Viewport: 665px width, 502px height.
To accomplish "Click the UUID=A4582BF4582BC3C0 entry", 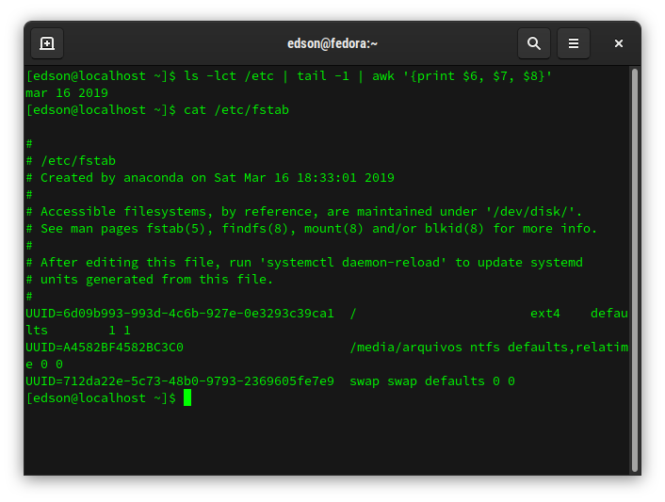I will (x=105, y=348).
